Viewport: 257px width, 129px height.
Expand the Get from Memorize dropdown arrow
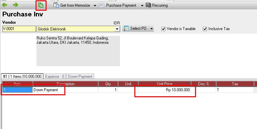point(95,6)
